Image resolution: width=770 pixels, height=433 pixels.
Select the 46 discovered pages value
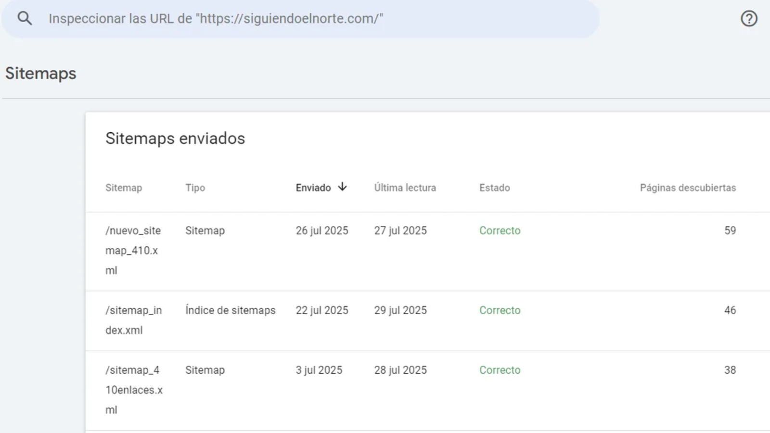[730, 311]
